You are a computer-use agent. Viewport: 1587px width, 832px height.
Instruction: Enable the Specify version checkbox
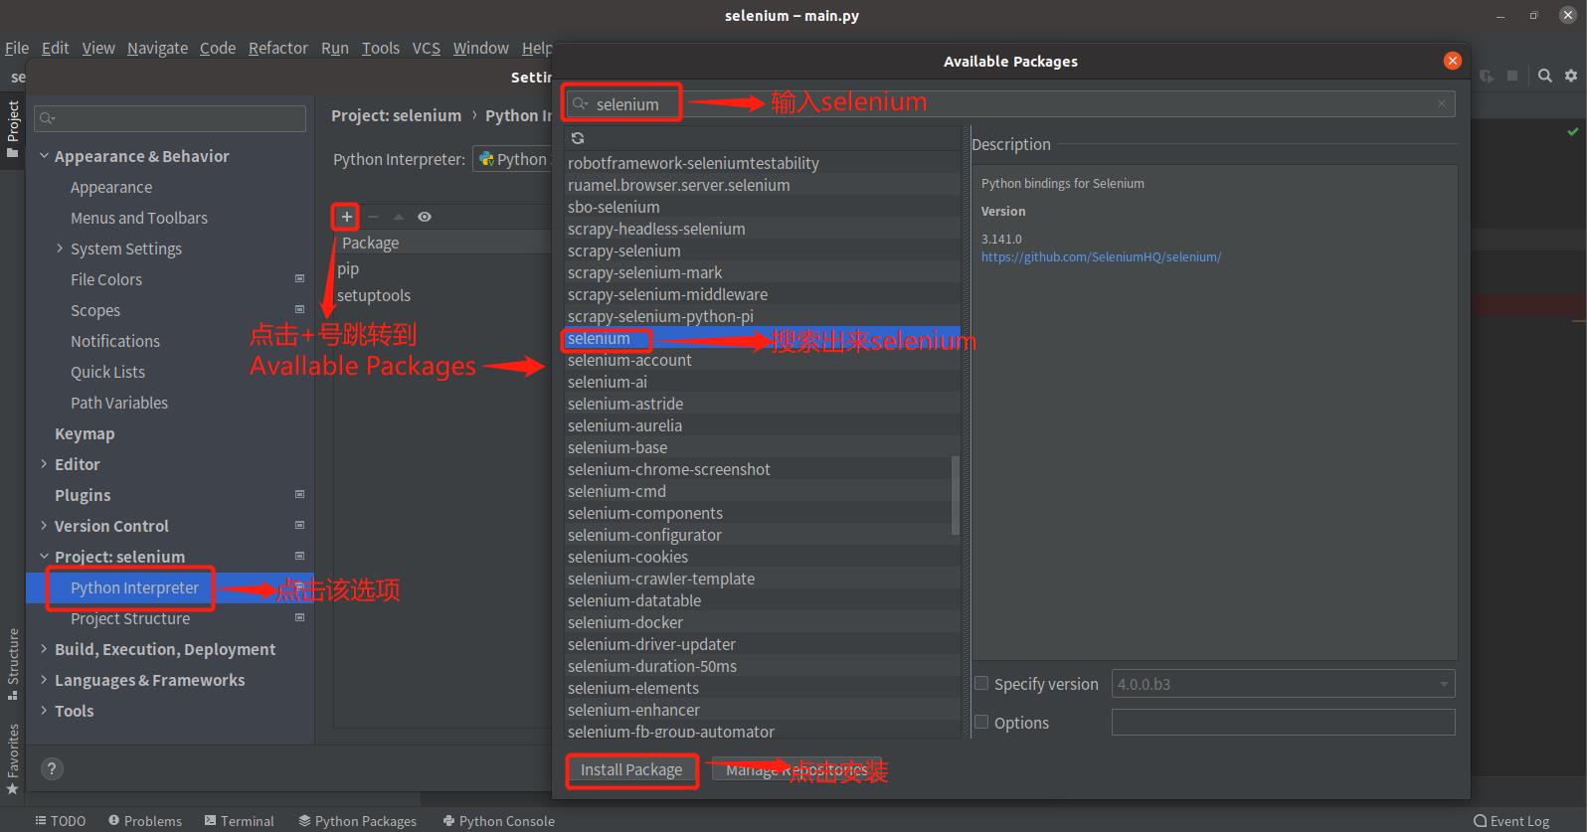click(x=981, y=683)
